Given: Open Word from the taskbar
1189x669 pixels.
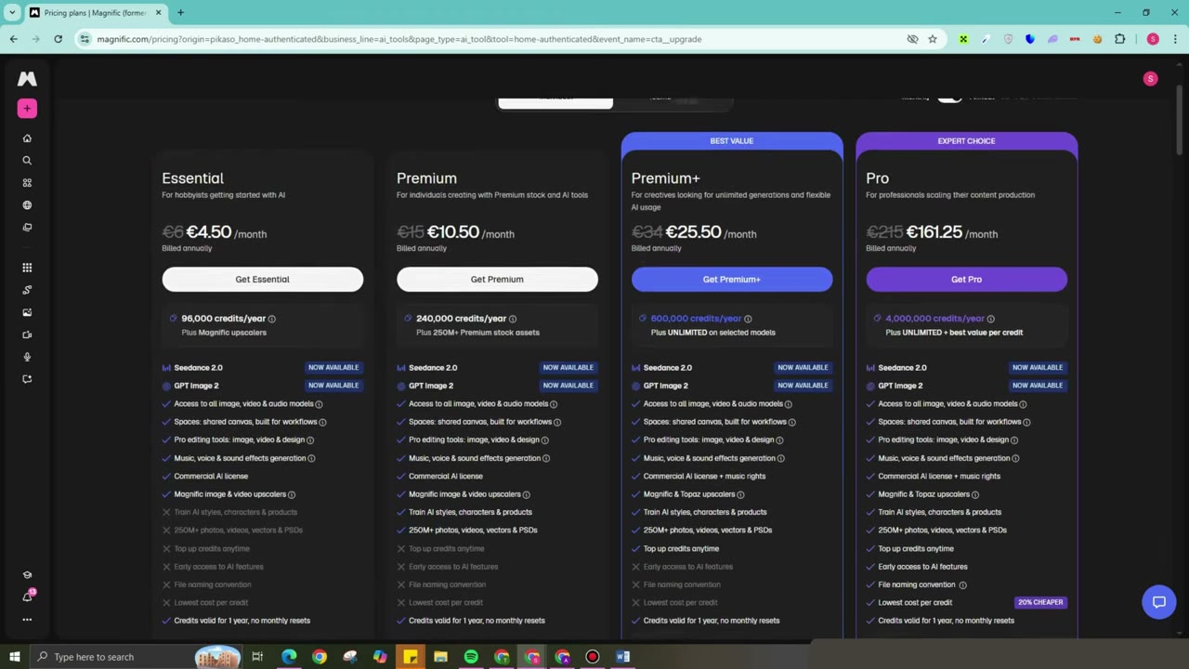Looking at the screenshot, I should click(622, 657).
